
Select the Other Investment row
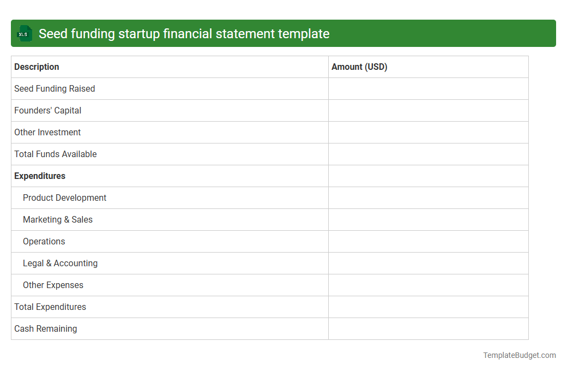47,132
